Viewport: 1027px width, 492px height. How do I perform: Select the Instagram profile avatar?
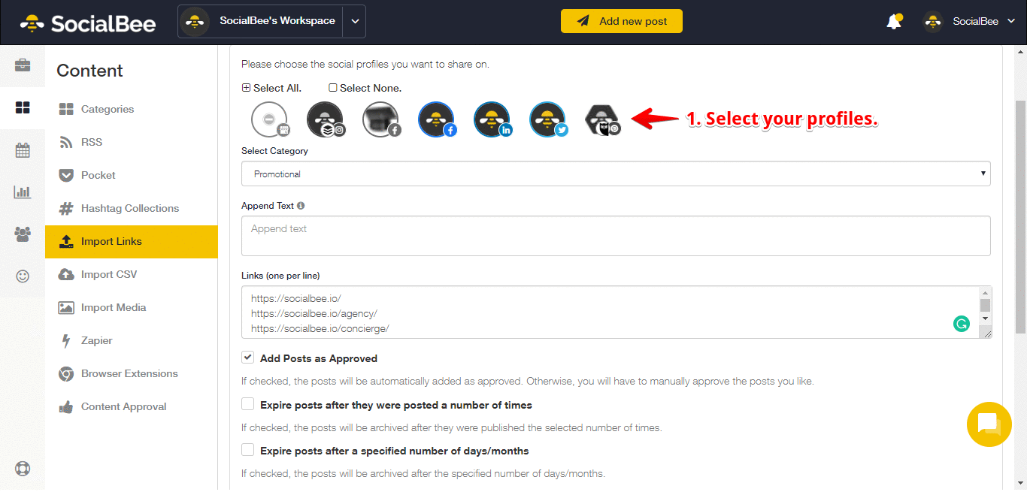click(x=325, y=119)
